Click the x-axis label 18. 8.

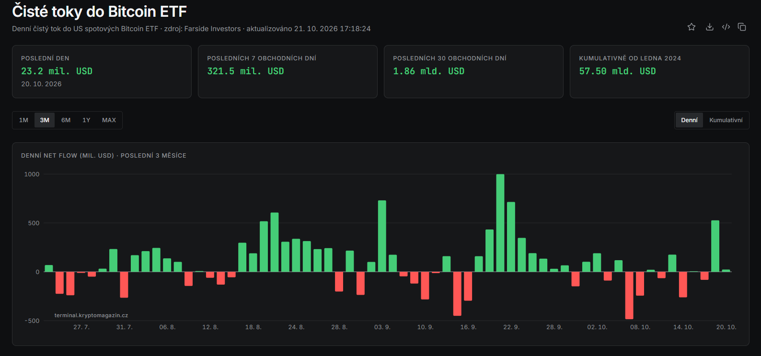point(254,327)
